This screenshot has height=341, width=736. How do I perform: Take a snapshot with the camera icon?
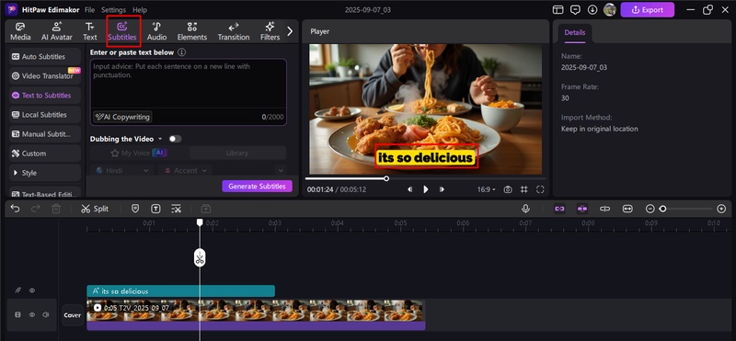coord(508,189)
